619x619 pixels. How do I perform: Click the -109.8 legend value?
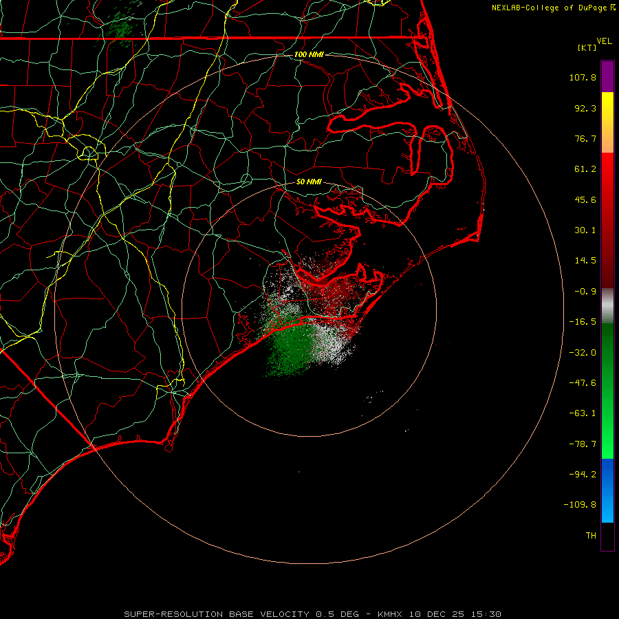(x=580, y=505)
